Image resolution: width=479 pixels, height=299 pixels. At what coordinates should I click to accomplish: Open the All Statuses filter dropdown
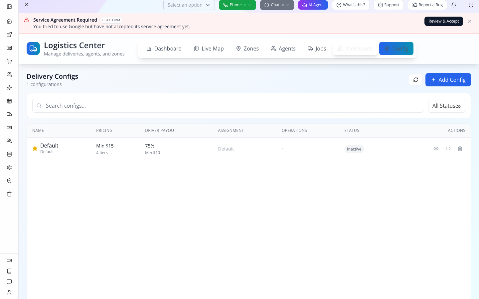tap(447, 106)
